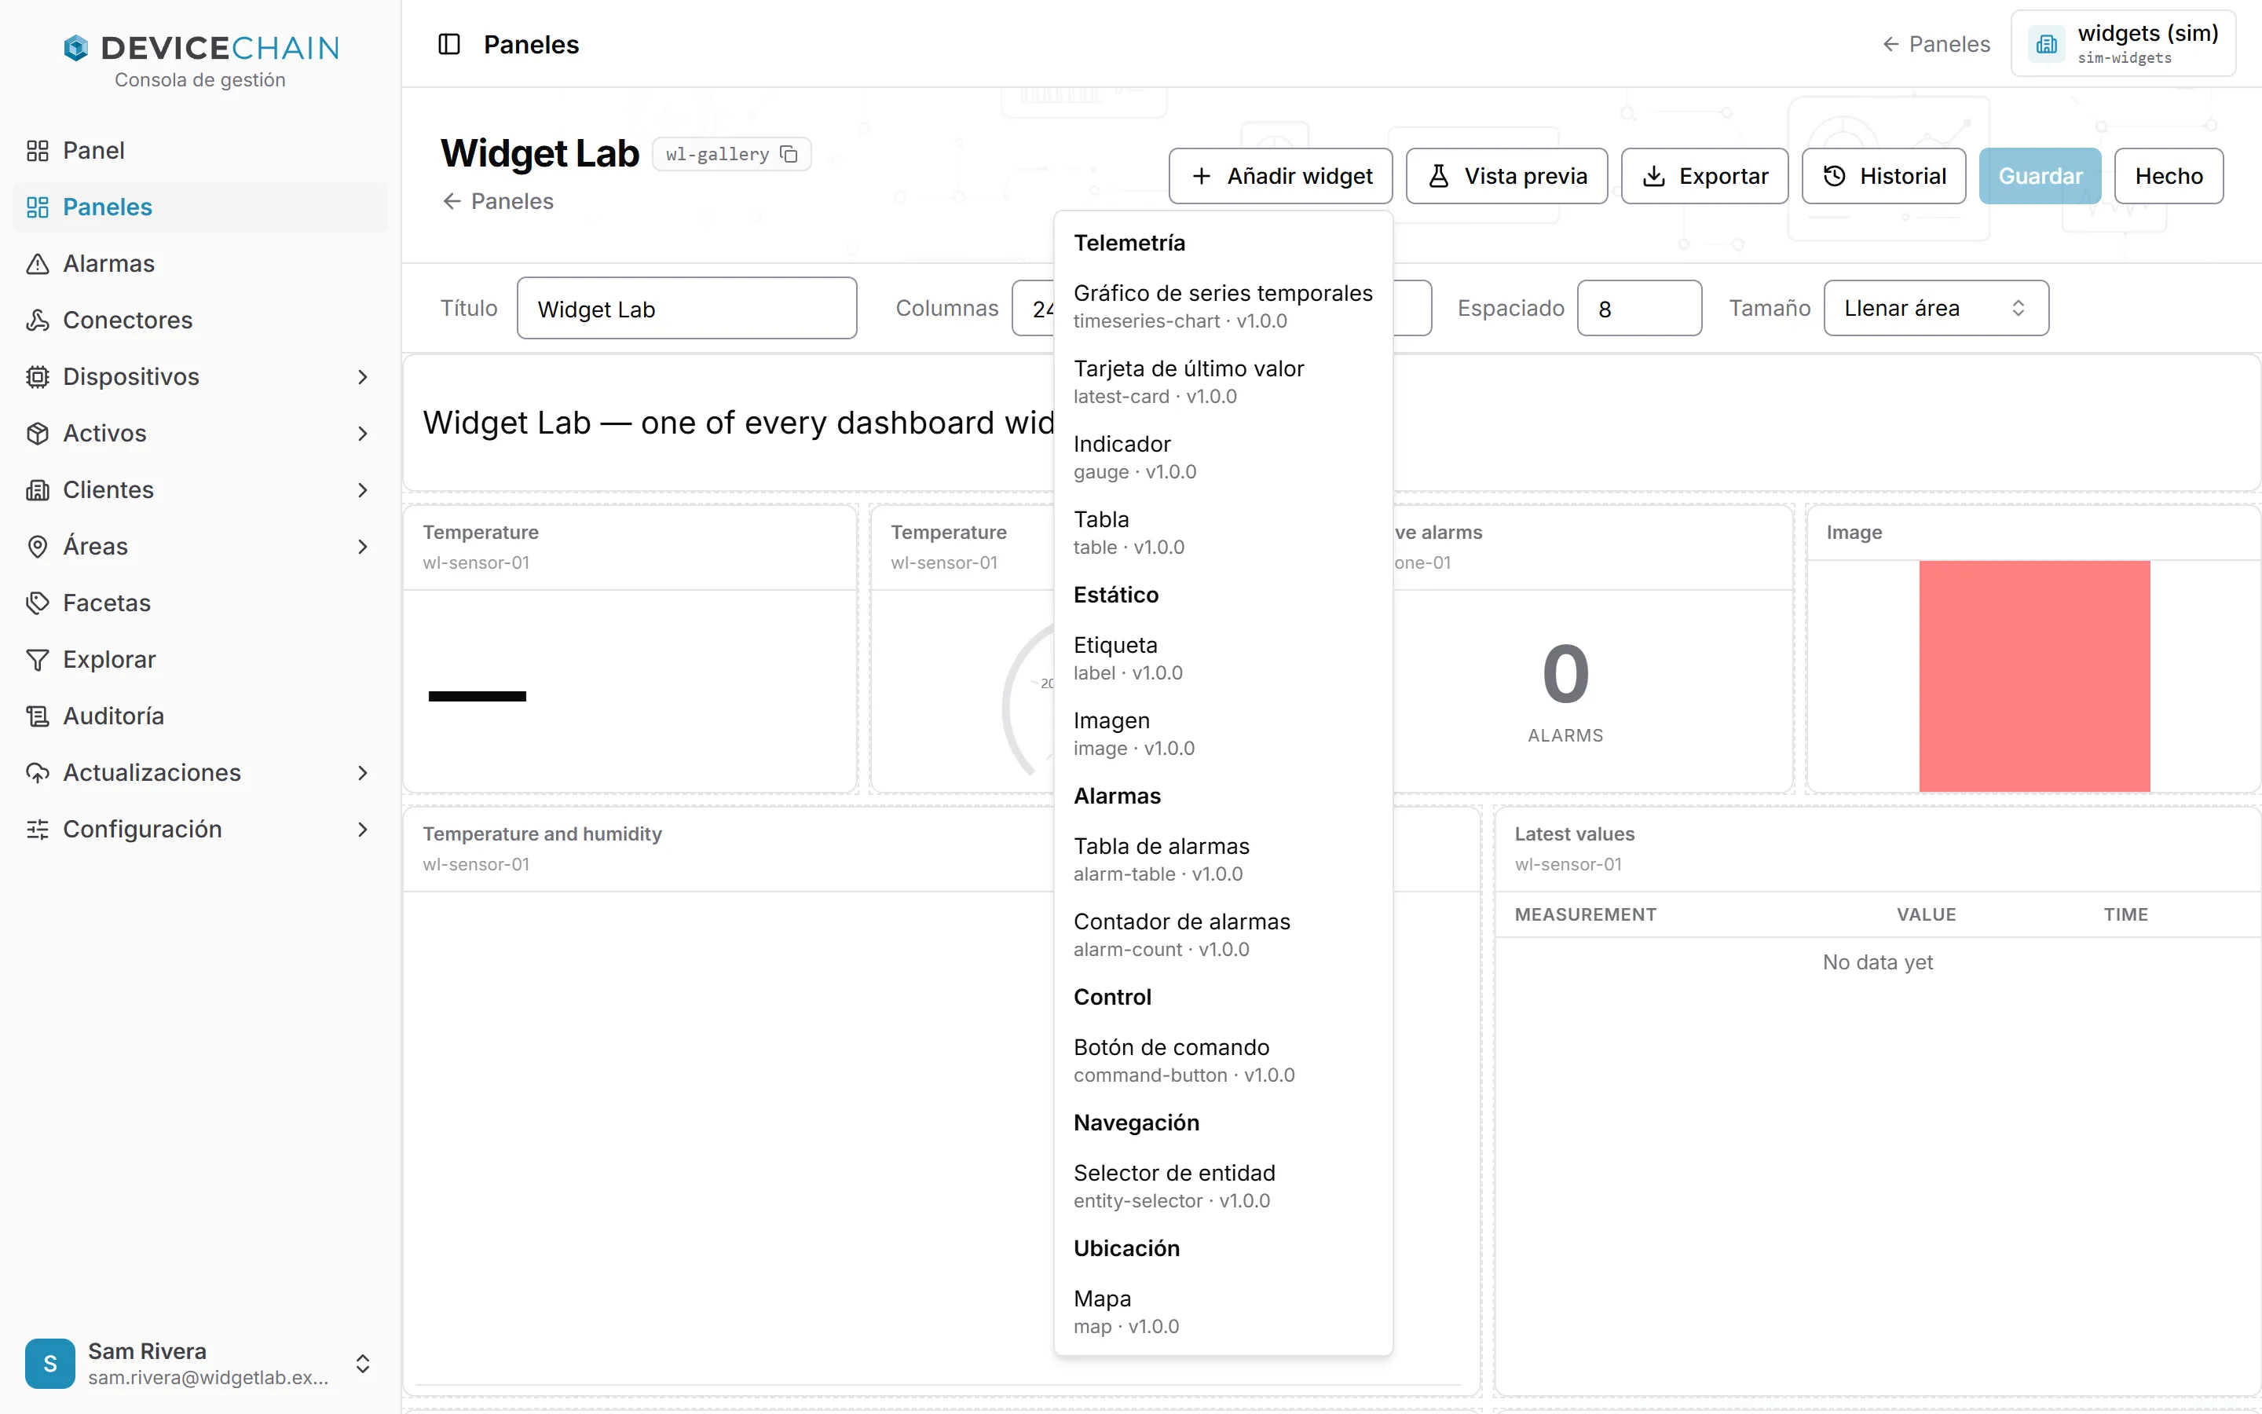Open Alarmas in sidebar

(199, 264)
